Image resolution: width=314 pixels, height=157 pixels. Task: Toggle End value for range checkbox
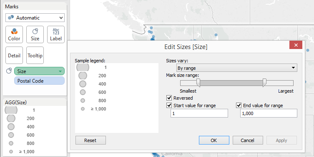pos(239,105)
